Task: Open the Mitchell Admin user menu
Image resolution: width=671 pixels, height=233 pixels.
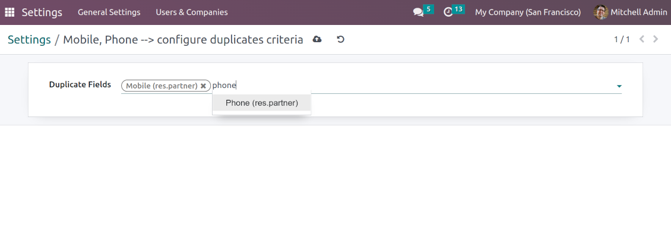Action: (631, 12)
